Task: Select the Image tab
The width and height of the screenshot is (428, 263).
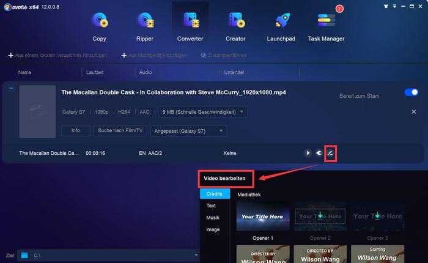Action: coord(213,230)
